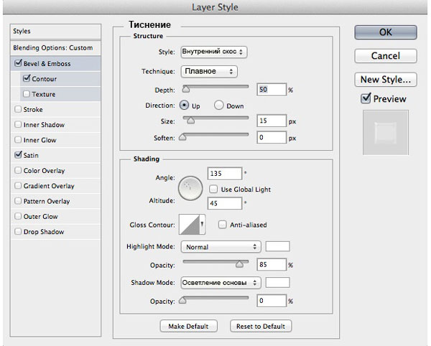Open the Style dropdown (Внутренний скос)
Viewport: 431px width, 346px height.
[x=214, y=52]
